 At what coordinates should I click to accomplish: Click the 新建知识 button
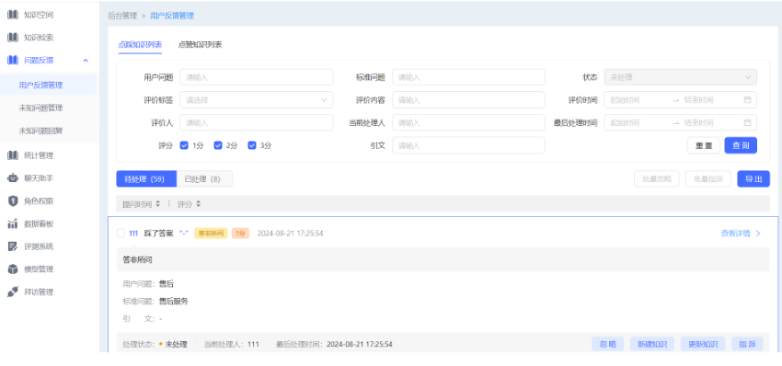pos(652,344)
